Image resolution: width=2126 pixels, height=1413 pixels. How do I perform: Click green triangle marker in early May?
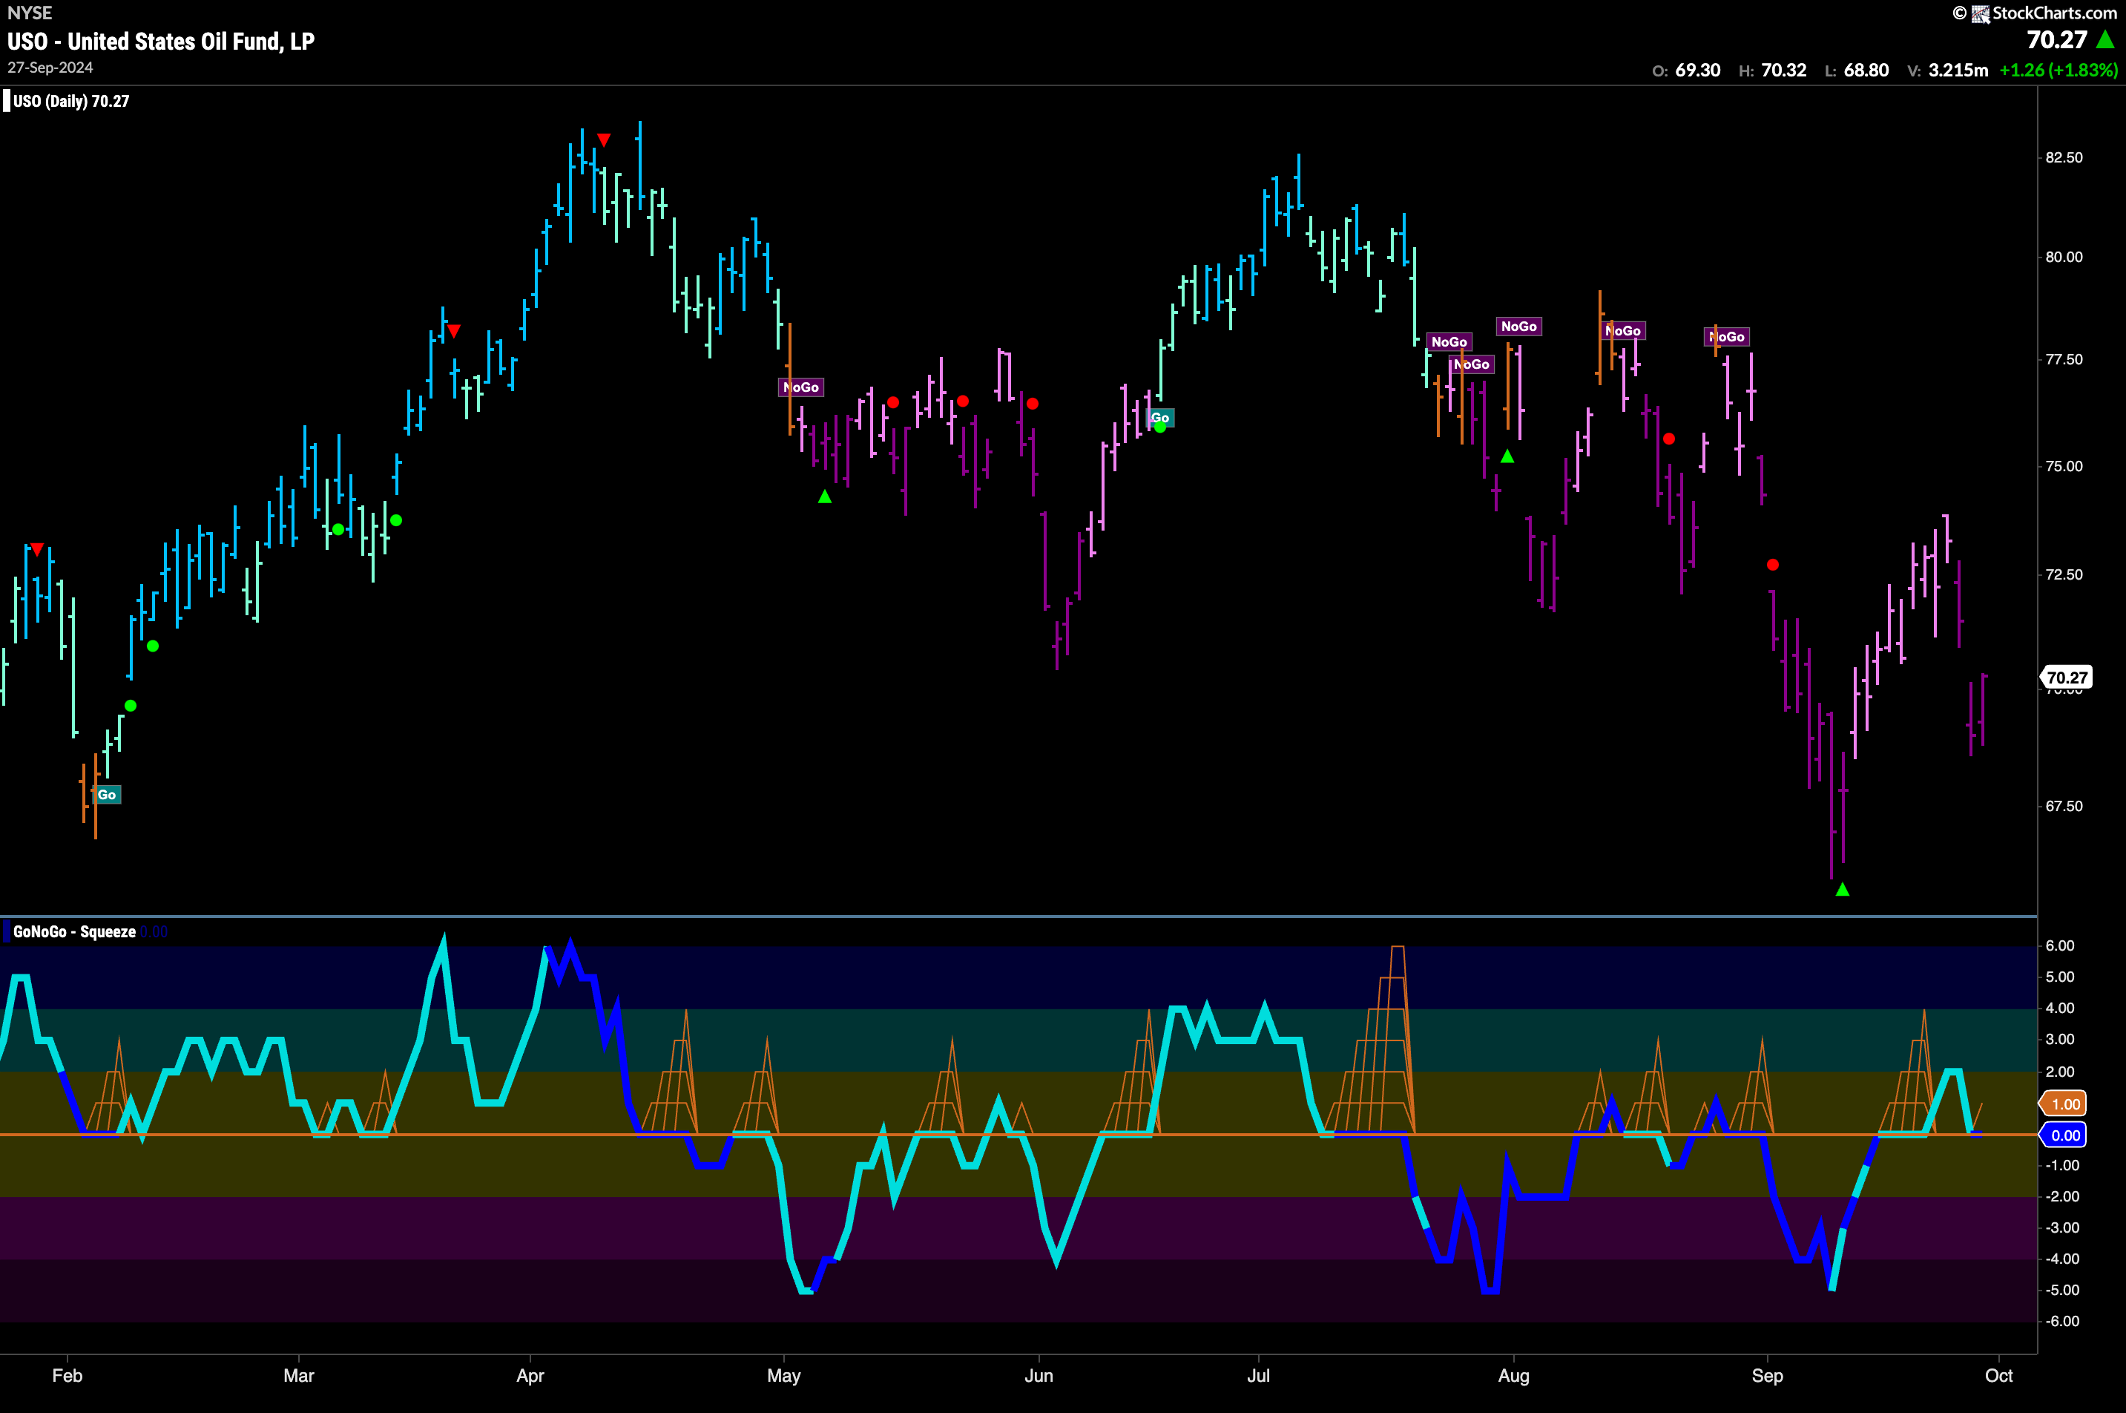pyautogui.click(x=824, y=496)
